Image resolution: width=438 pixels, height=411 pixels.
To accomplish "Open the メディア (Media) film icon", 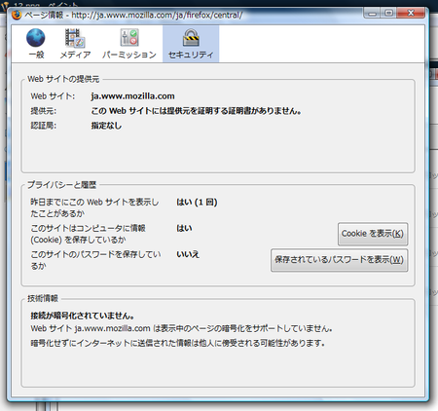I will [75, 38].
